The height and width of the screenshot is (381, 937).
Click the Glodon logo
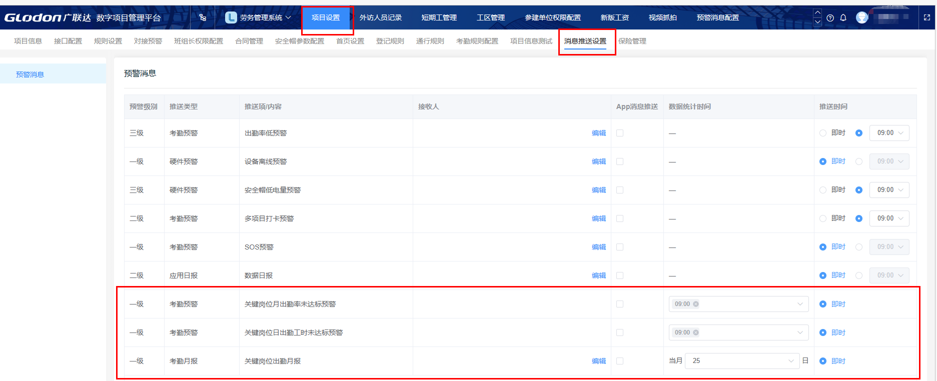click(x=48, y=17)
